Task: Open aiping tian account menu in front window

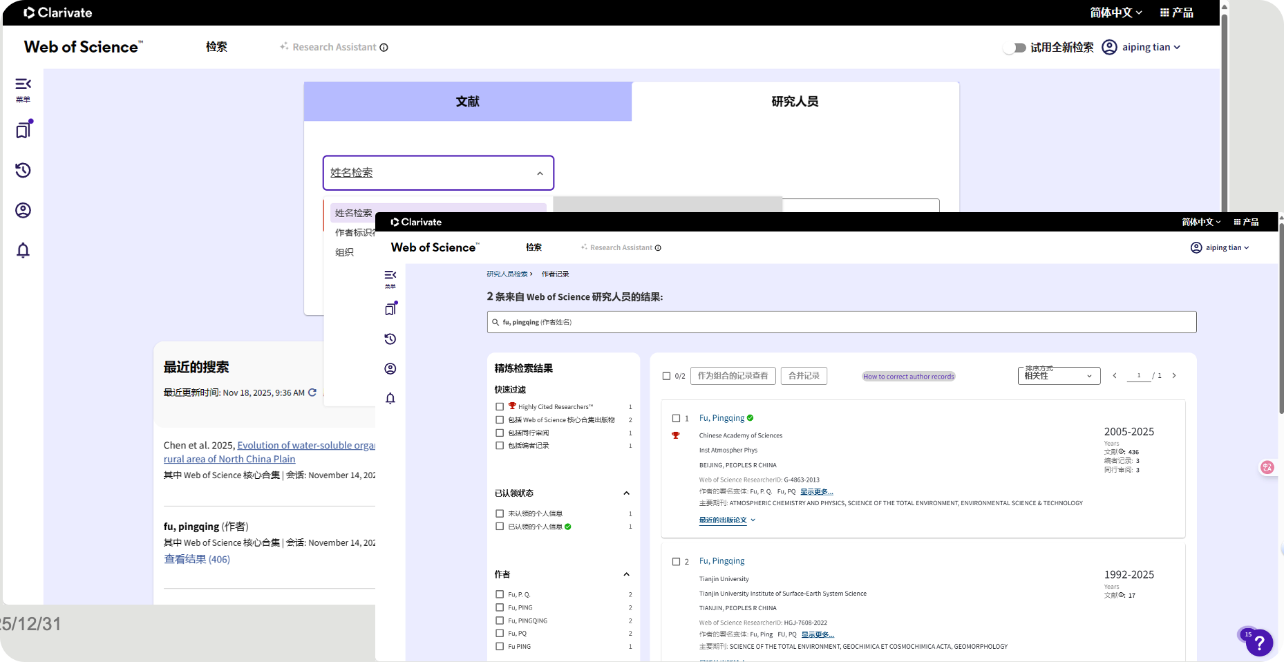Action: [1220, 247]
